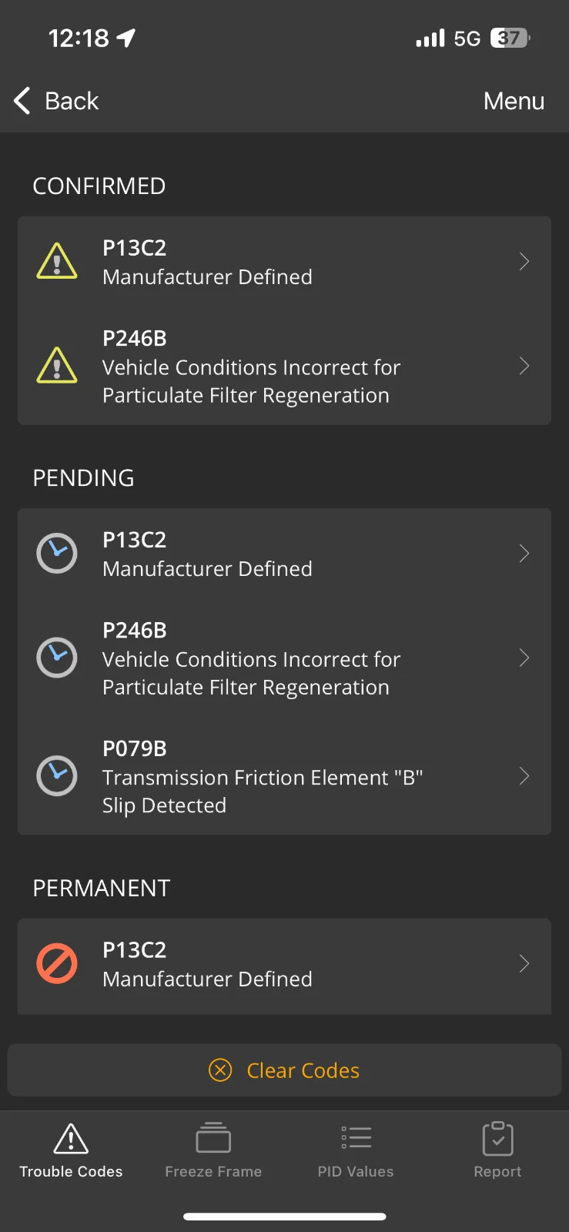Open the Transmission Friction Element "B" code entry

point(262,776)
